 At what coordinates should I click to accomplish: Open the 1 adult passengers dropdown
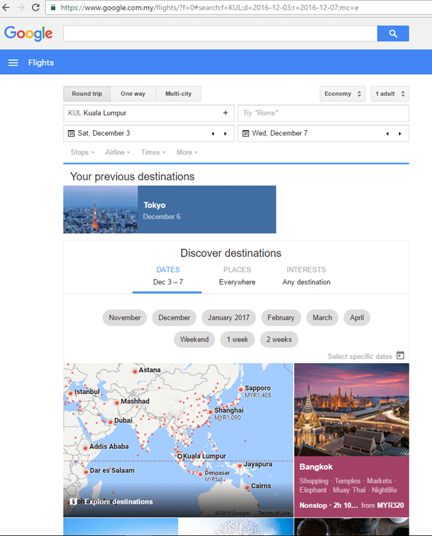pos(389,94)
